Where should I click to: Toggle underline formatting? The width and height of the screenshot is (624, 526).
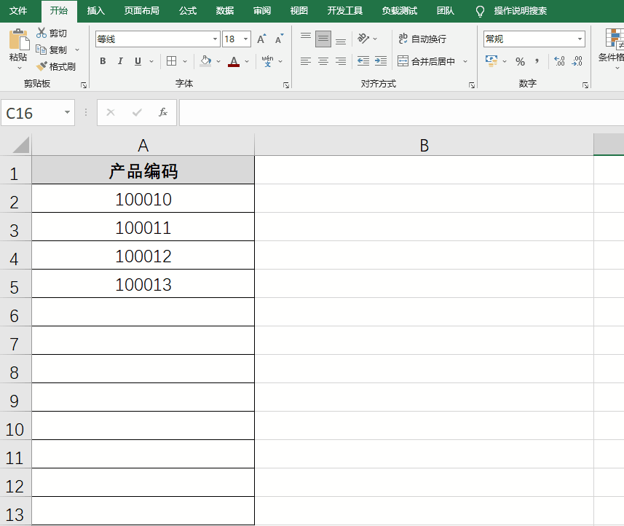(138, 61)
